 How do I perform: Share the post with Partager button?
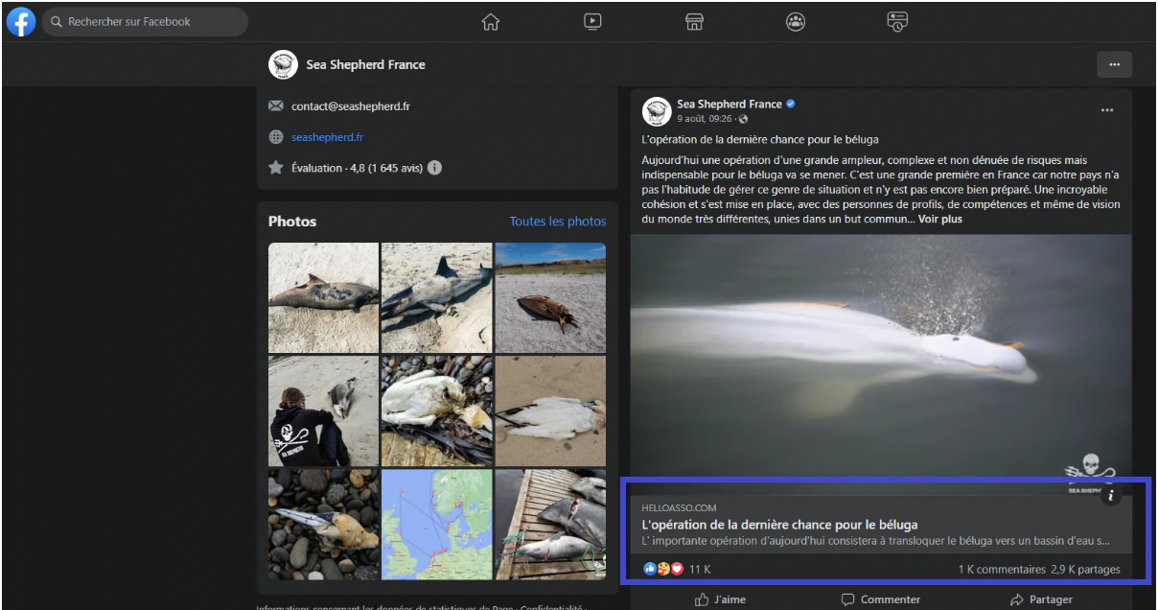[x=1041, y=599]
